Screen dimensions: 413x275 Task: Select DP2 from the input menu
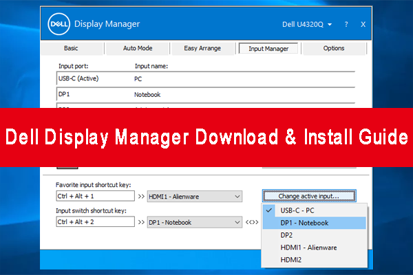point(315,235)
